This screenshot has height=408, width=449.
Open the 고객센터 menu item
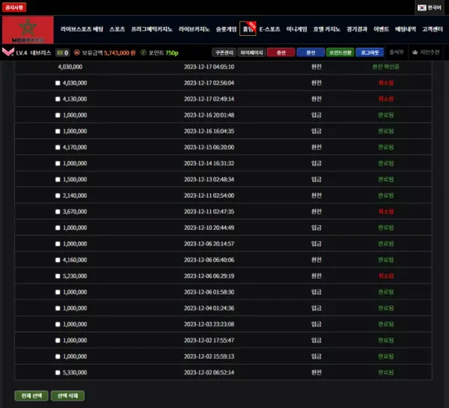point(431,29)
